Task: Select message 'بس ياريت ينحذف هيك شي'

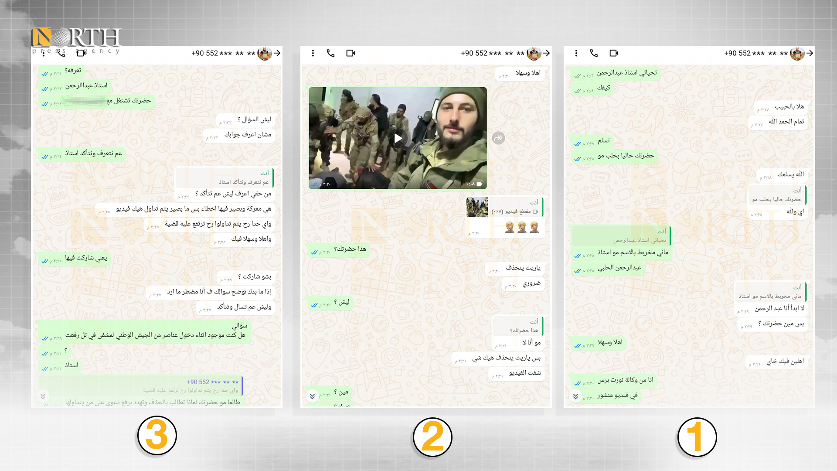Action: tap(497, 358)
